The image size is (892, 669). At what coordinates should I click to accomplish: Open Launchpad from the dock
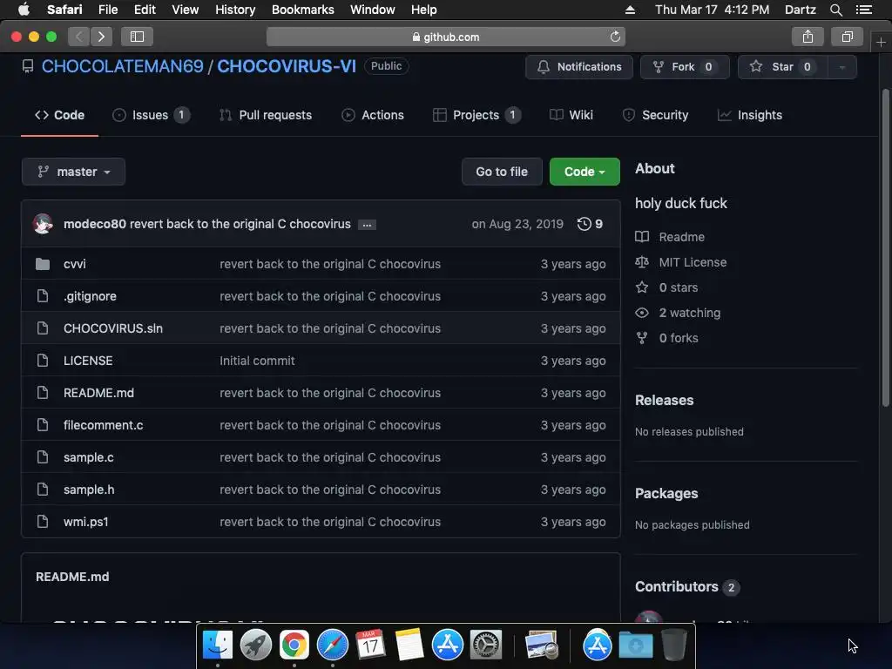pos(256,645)
